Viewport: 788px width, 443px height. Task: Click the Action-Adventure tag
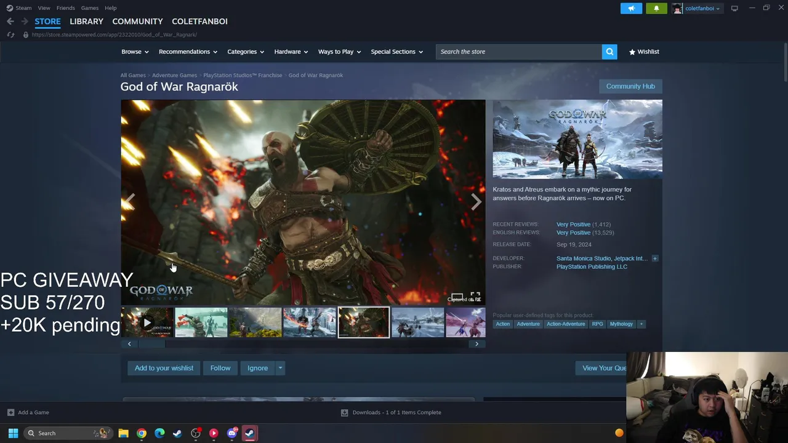[566, 324]
